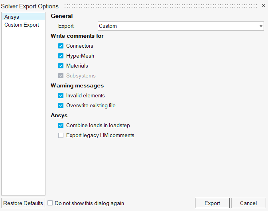Click the greyed-out Subsystems checkbox
This screenshot has height=211, width=268.
[x=61, y=76]
